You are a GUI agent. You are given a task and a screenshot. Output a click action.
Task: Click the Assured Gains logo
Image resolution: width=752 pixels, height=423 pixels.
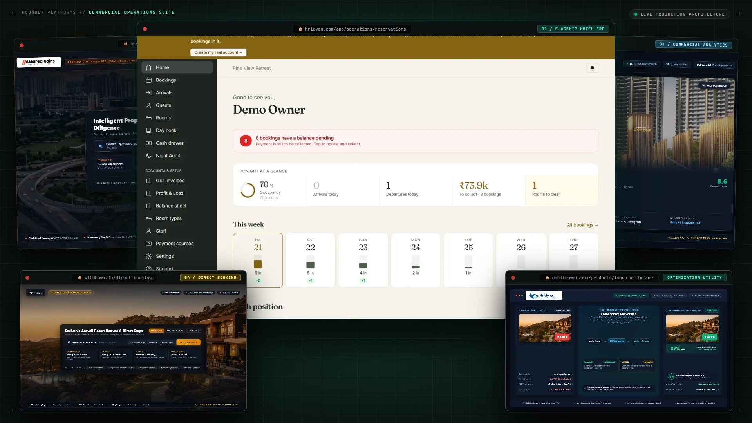point(39,62)
